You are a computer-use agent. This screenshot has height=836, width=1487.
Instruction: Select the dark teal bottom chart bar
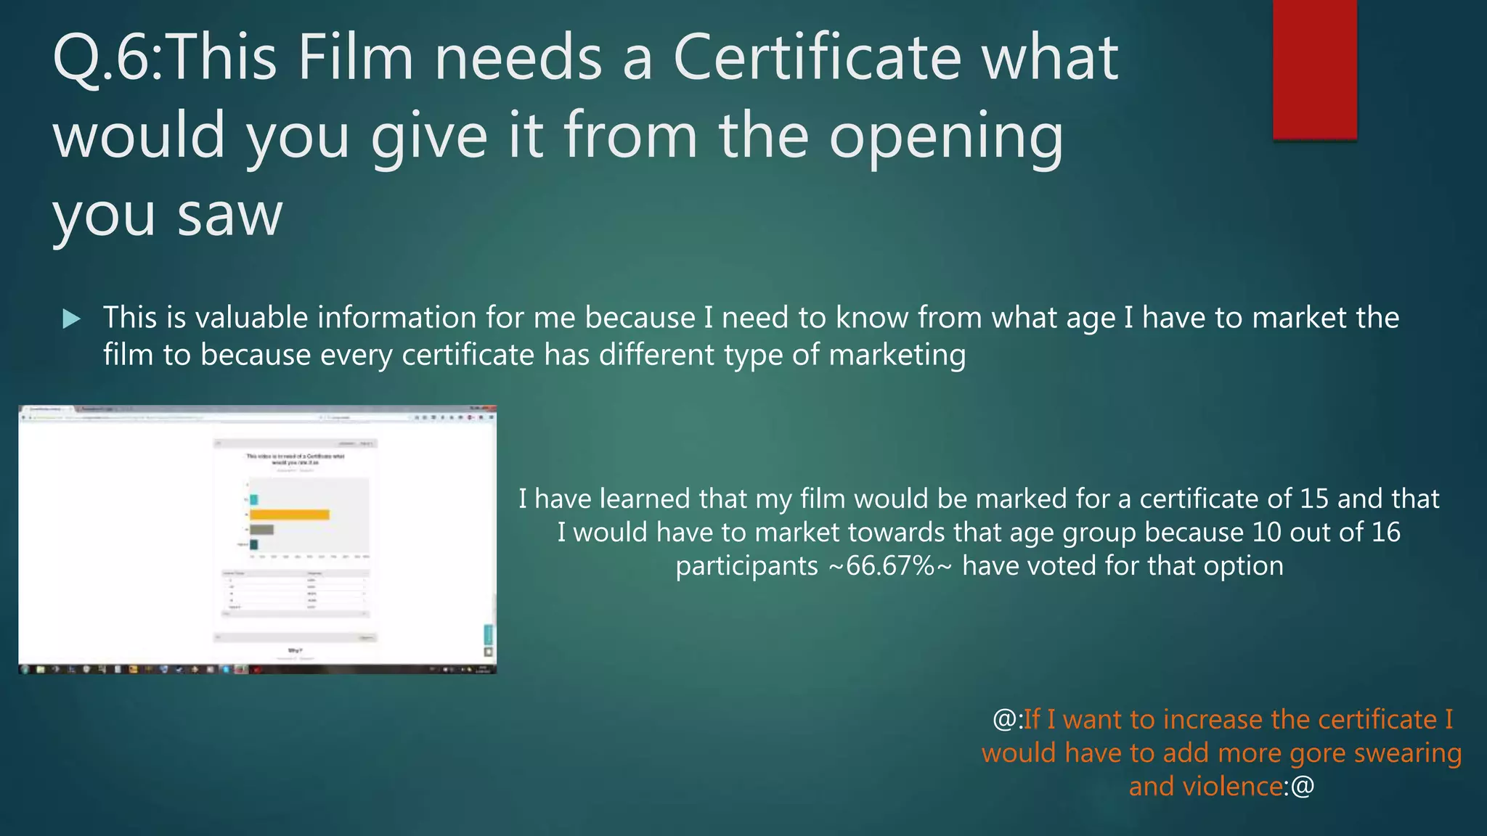pos(254,544)
